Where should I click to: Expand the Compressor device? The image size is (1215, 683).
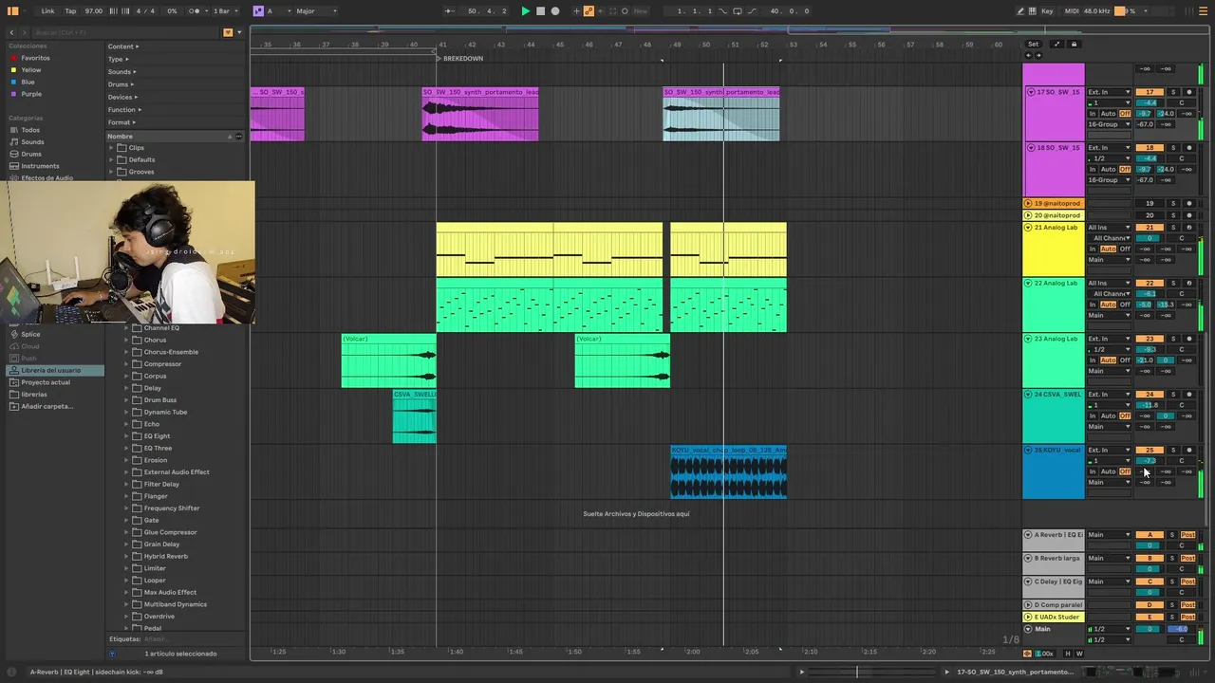[126, 364]
